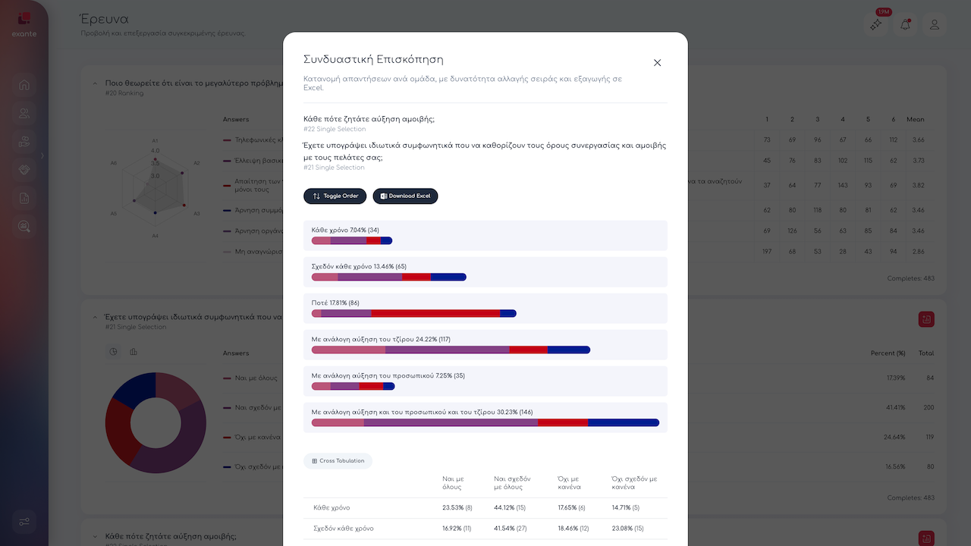Switch the chart to pie view
Screen dimensions: 971x546
113,351
